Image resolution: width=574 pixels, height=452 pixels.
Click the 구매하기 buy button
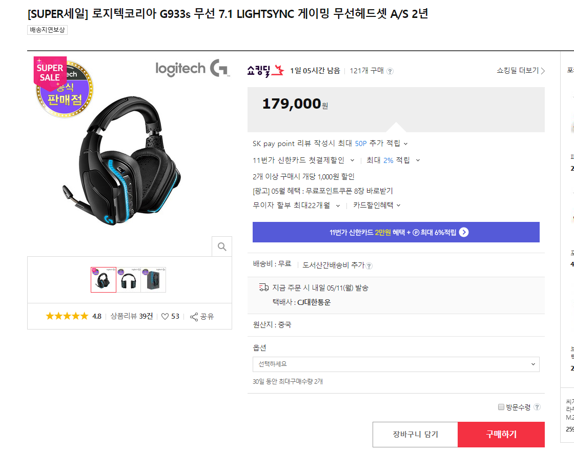coord(501,435)
